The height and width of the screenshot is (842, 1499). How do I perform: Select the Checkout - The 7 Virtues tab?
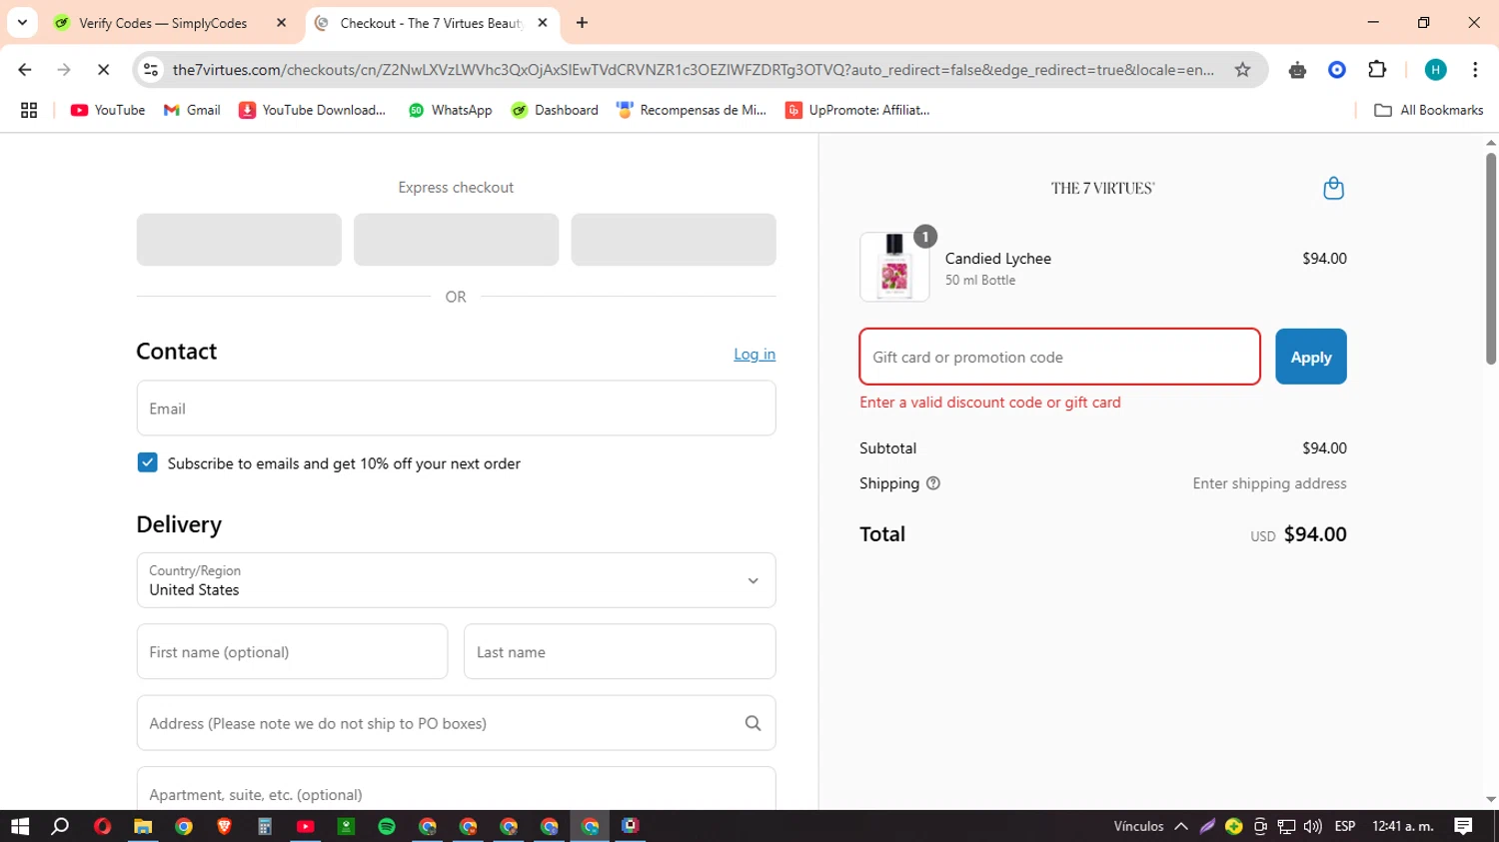click(x=433, y=22)
